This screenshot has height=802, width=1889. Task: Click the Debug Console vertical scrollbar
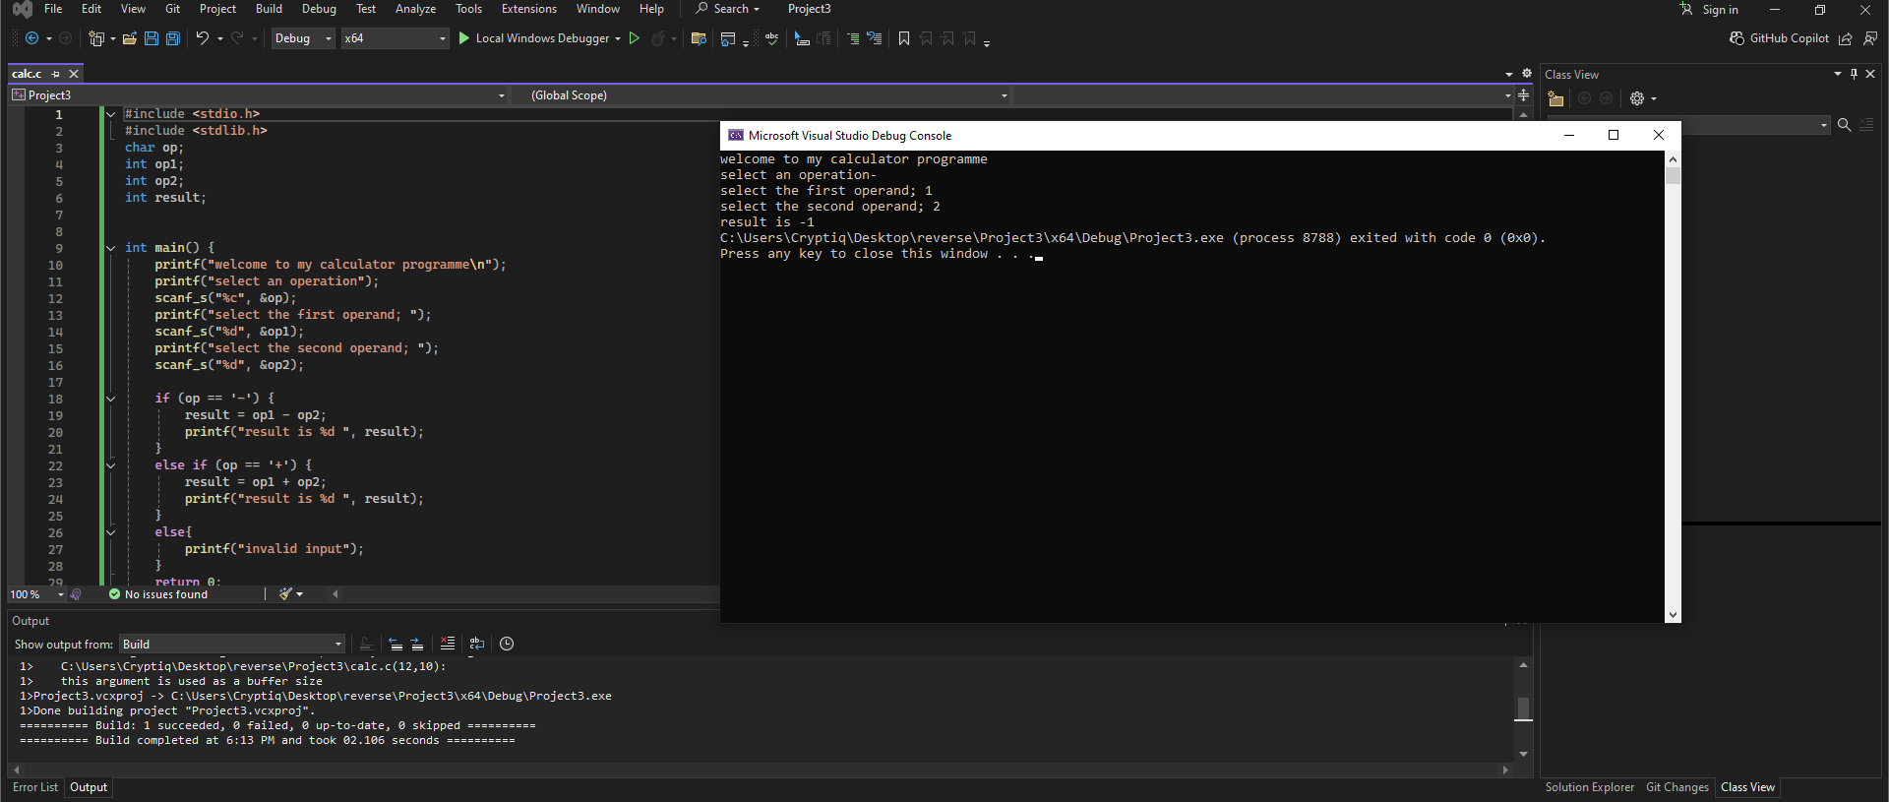[1673, 386]
